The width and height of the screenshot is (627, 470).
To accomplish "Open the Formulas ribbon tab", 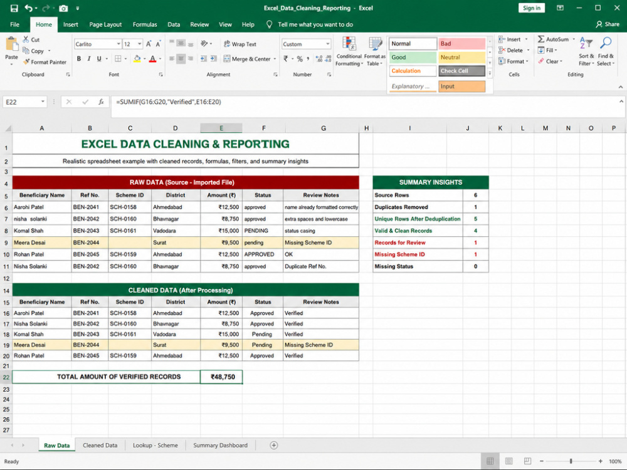I will 145,24.
